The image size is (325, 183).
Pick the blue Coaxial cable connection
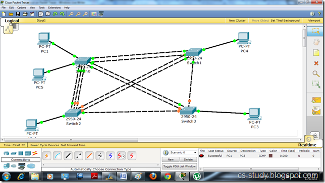[x=111, y=156]
